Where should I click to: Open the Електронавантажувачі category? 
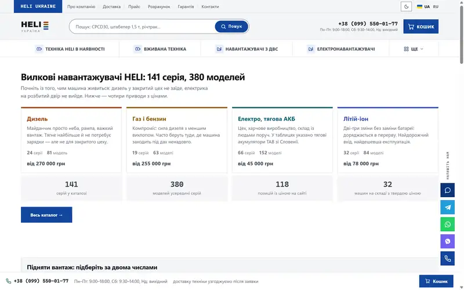pos(341,49)
